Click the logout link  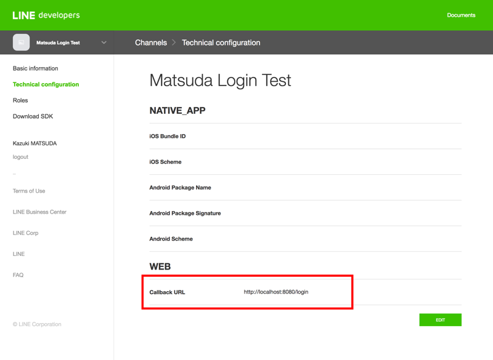20,157
